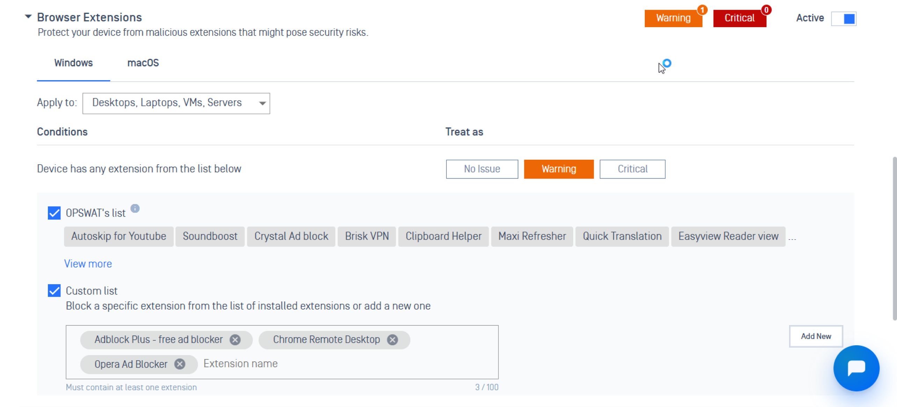Image resolution: width=897 pixels, height=407 pixels.
Task: Remove Chrome Remote Desktop chip
Action: pyautogui.click(x=392, y=340)
